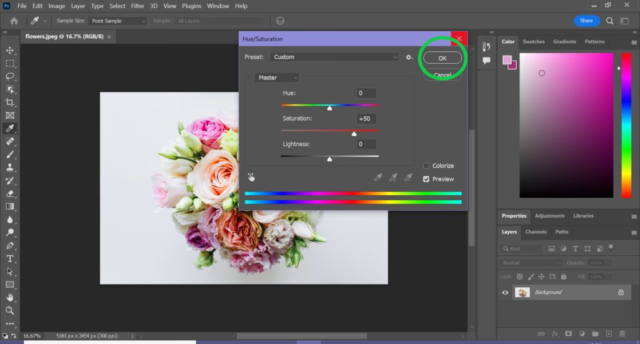Click the Share button
Viewport: 640px width, 344px height.
tap(586, 21)
